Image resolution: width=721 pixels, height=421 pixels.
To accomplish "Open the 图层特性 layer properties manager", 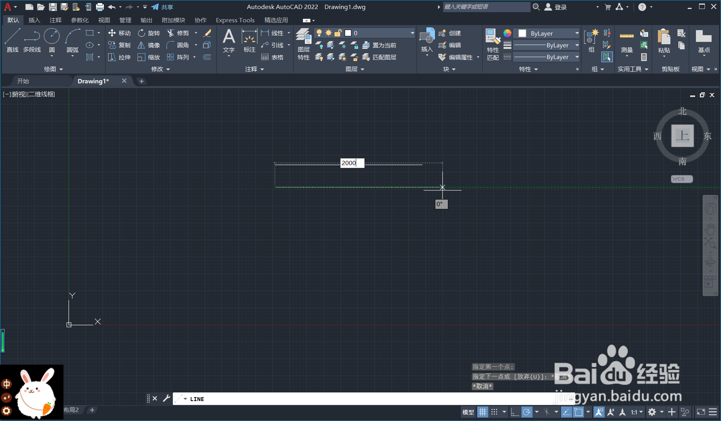I will click(304, 44).
